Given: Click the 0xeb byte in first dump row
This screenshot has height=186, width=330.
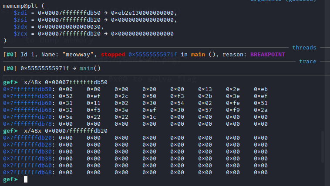Looking at the screenshot, I should (260, 89).
